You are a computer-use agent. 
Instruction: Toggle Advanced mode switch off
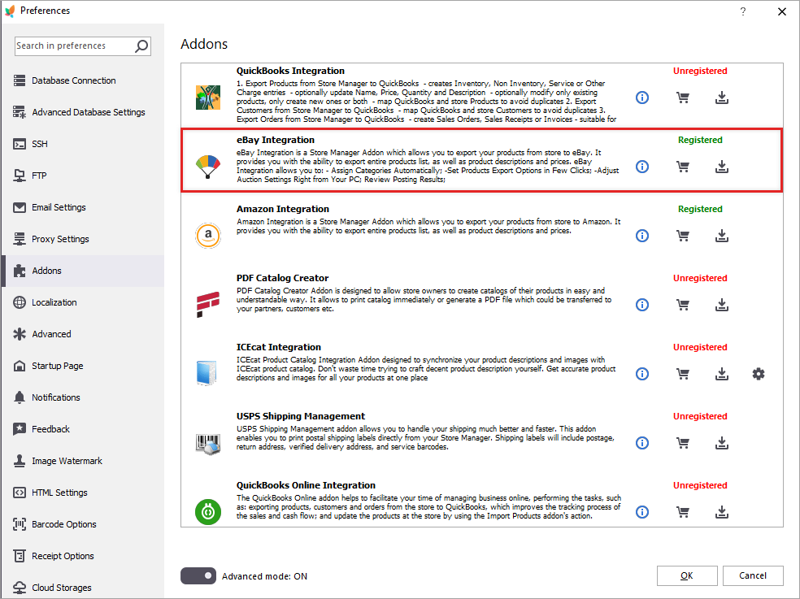(198, 576)
